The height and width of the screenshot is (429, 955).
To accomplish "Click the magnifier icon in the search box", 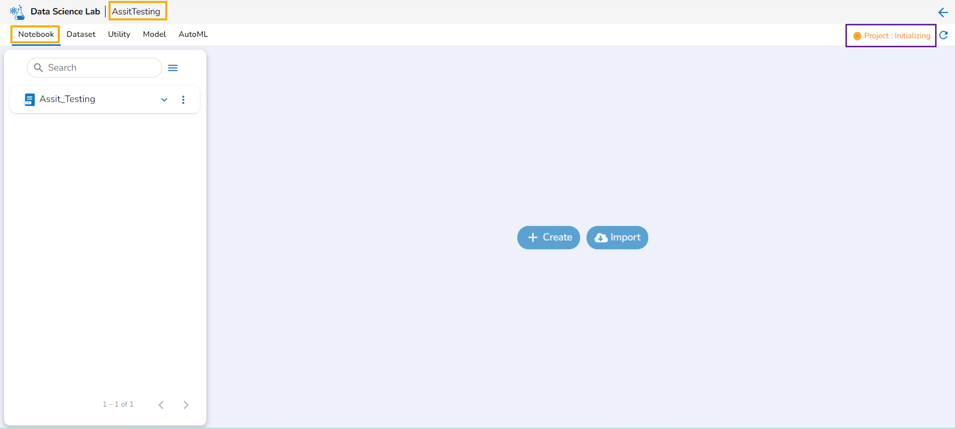I will (x=38, y=68).
